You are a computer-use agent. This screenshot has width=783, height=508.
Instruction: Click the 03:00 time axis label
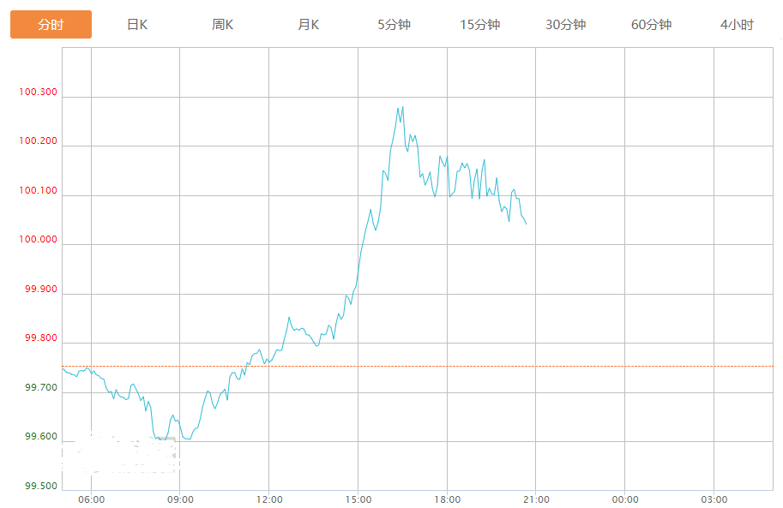pyautogui.click(x=714, y=499)
